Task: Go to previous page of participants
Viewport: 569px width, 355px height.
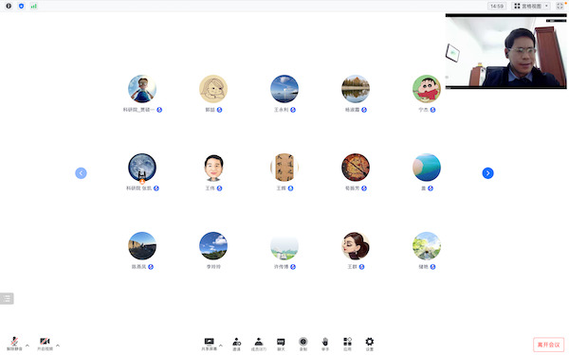Action: (81, 173)
